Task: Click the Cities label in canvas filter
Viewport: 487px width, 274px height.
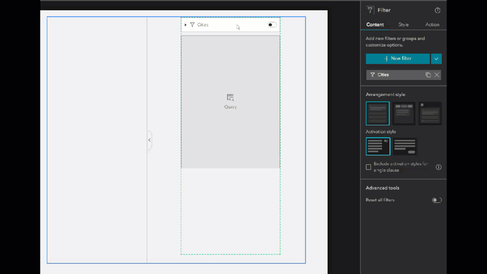Action: point(202,25)
